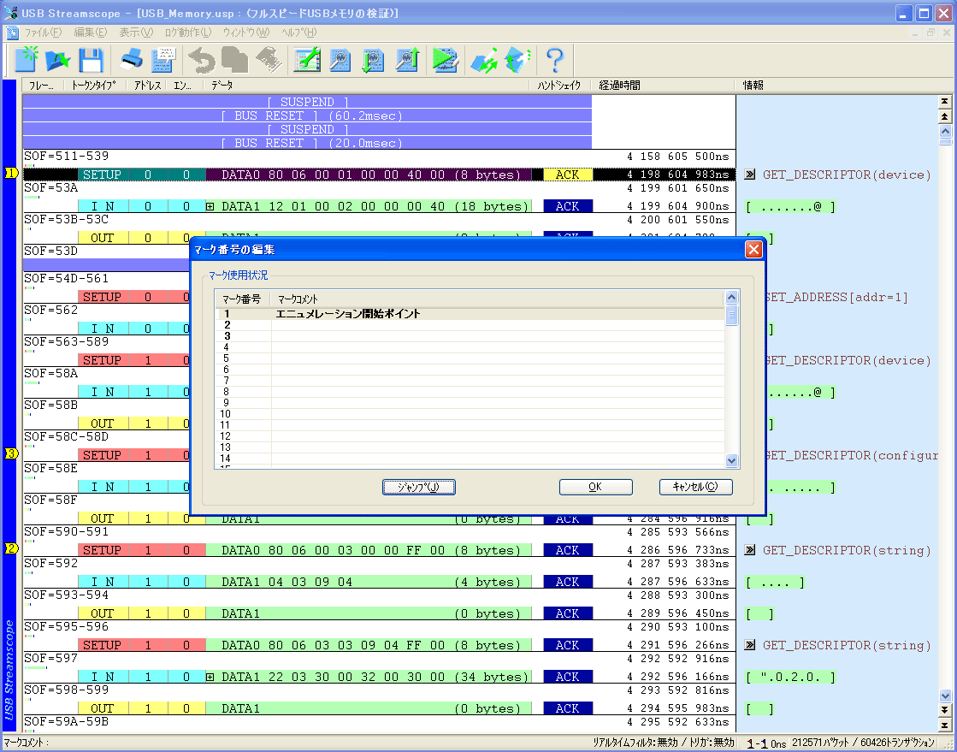Click the Open file folder icon
The image size is (957, 752).
click(x=57, y=60)
